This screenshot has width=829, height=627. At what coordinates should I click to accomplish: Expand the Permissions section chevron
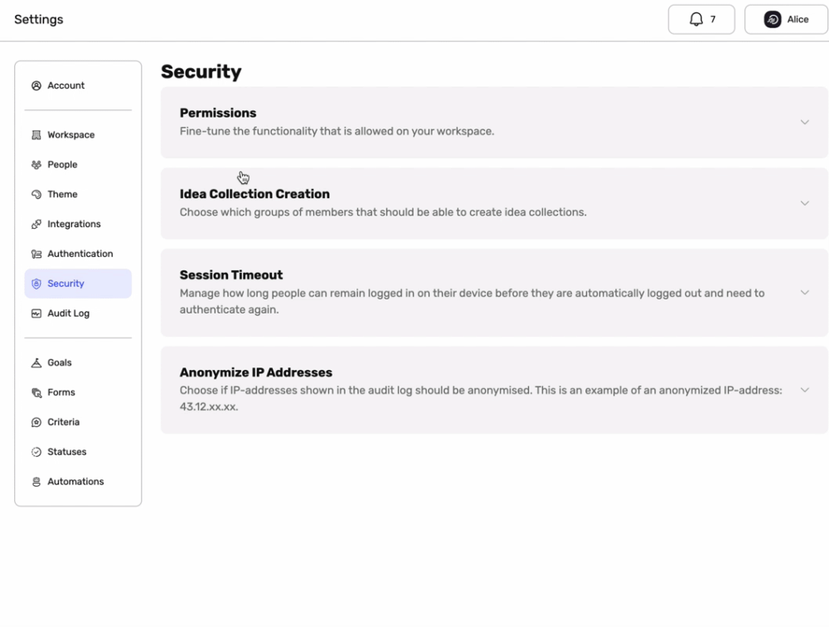805,122
